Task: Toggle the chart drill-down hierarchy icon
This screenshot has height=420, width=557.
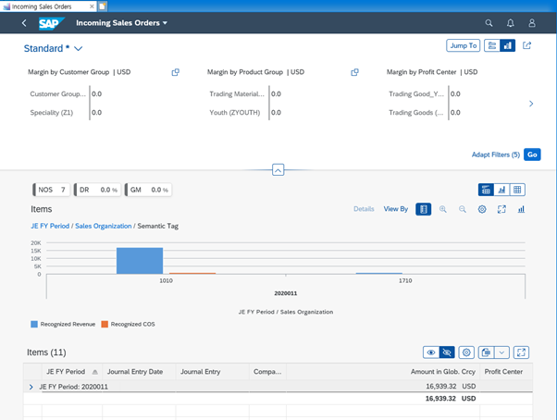Action: coord(424,209)
